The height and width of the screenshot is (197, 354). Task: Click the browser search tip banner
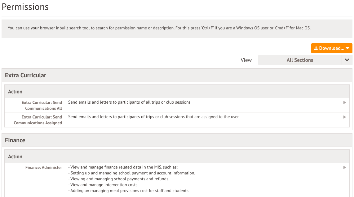click(159, 28)
